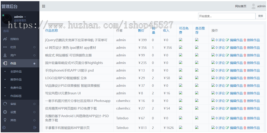Open 全部作品 submenu item
Image resolution: width=267 pixels, height=133 pixels.
coord(16,72)
